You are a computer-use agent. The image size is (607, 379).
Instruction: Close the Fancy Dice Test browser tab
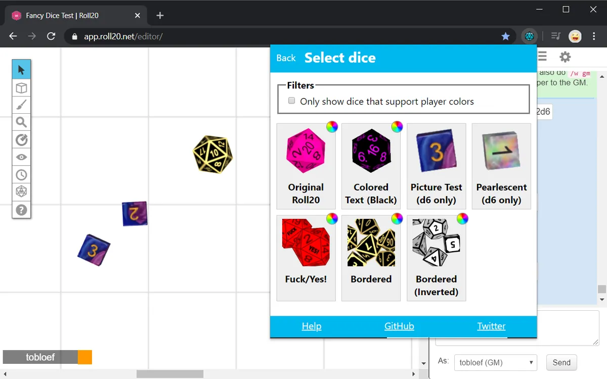coord(137,16)
